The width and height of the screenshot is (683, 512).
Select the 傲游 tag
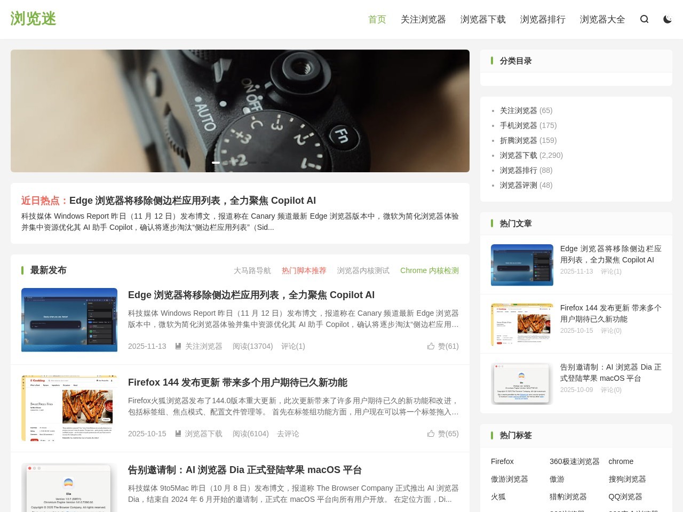(557, 479)
